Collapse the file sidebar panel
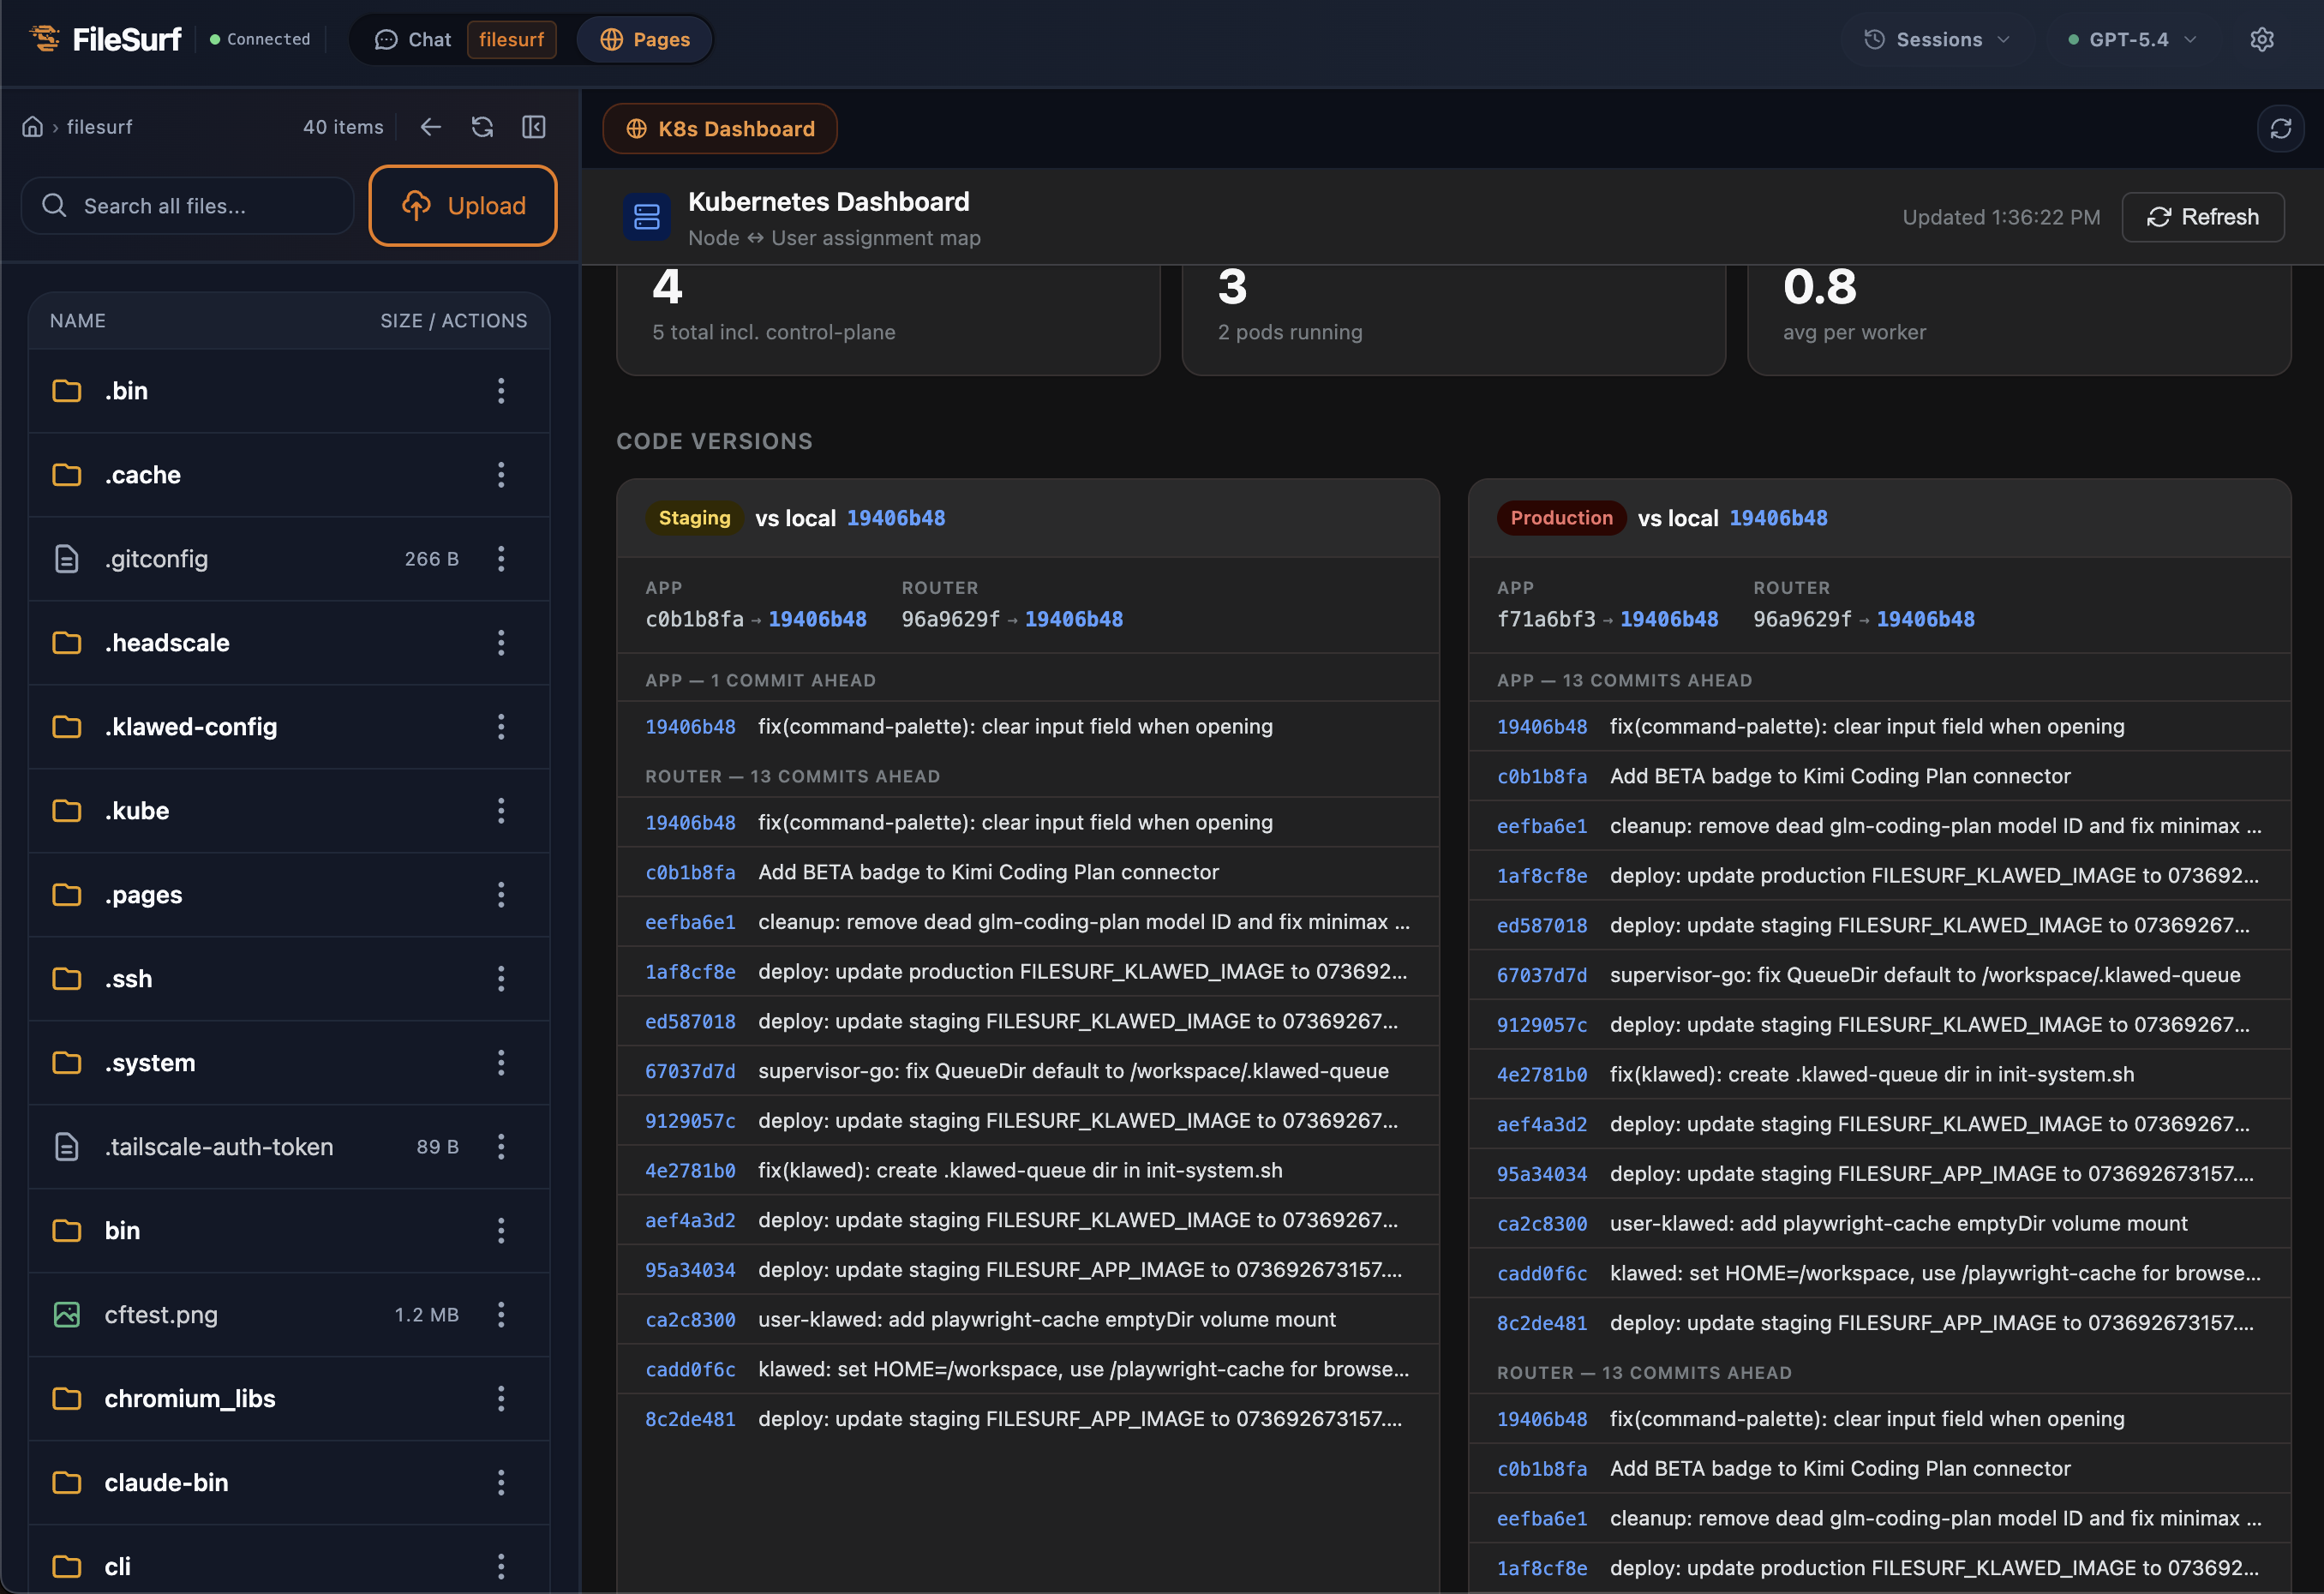This screenshot has height=1594, width=2324. click(x=534, y=127)
